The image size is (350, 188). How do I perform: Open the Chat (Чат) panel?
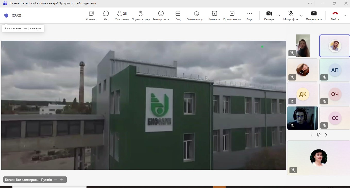coord(106,15)
